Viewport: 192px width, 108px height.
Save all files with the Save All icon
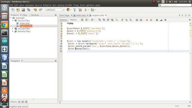[x=29, y=10]
